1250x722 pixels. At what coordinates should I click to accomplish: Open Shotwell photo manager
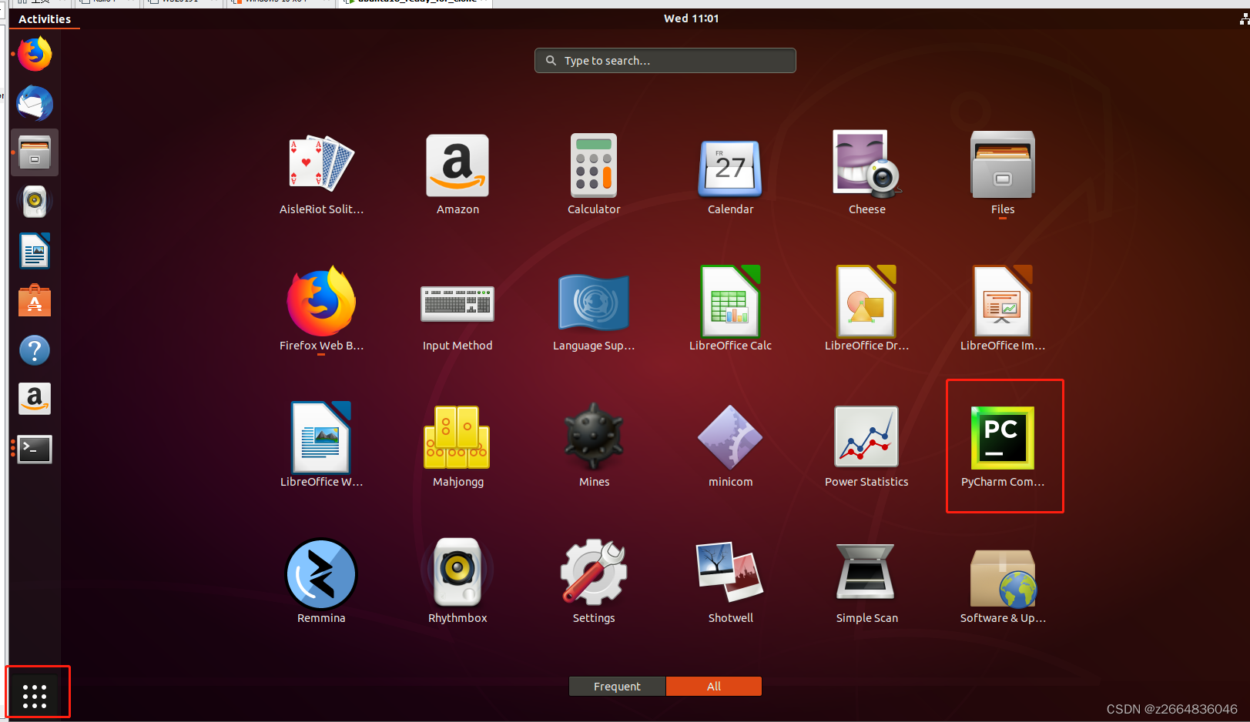click(730, 582)
